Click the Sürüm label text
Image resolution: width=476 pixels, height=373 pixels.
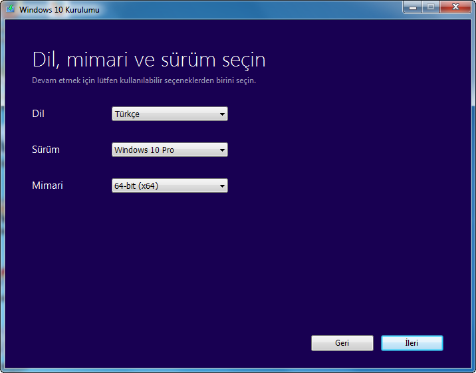46,150
